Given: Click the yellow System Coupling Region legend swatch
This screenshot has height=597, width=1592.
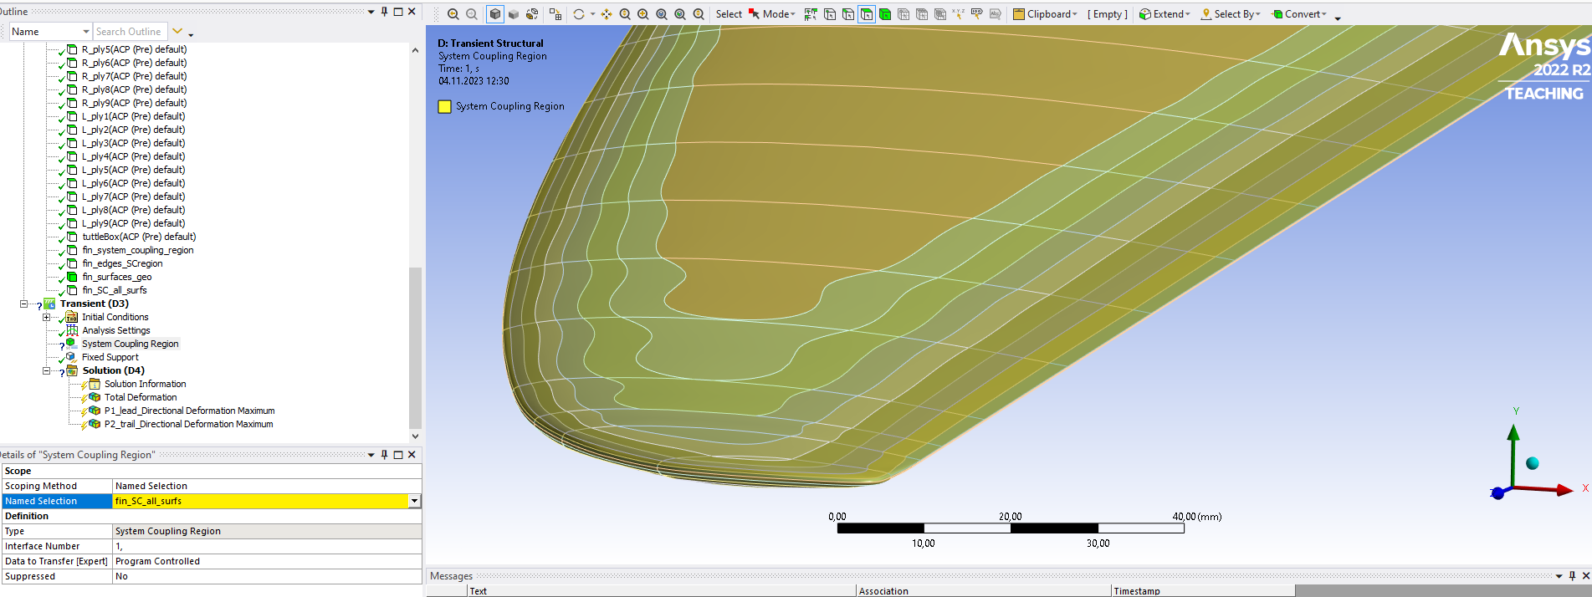Looking at the screenshot, I should (x=444, y=106).
